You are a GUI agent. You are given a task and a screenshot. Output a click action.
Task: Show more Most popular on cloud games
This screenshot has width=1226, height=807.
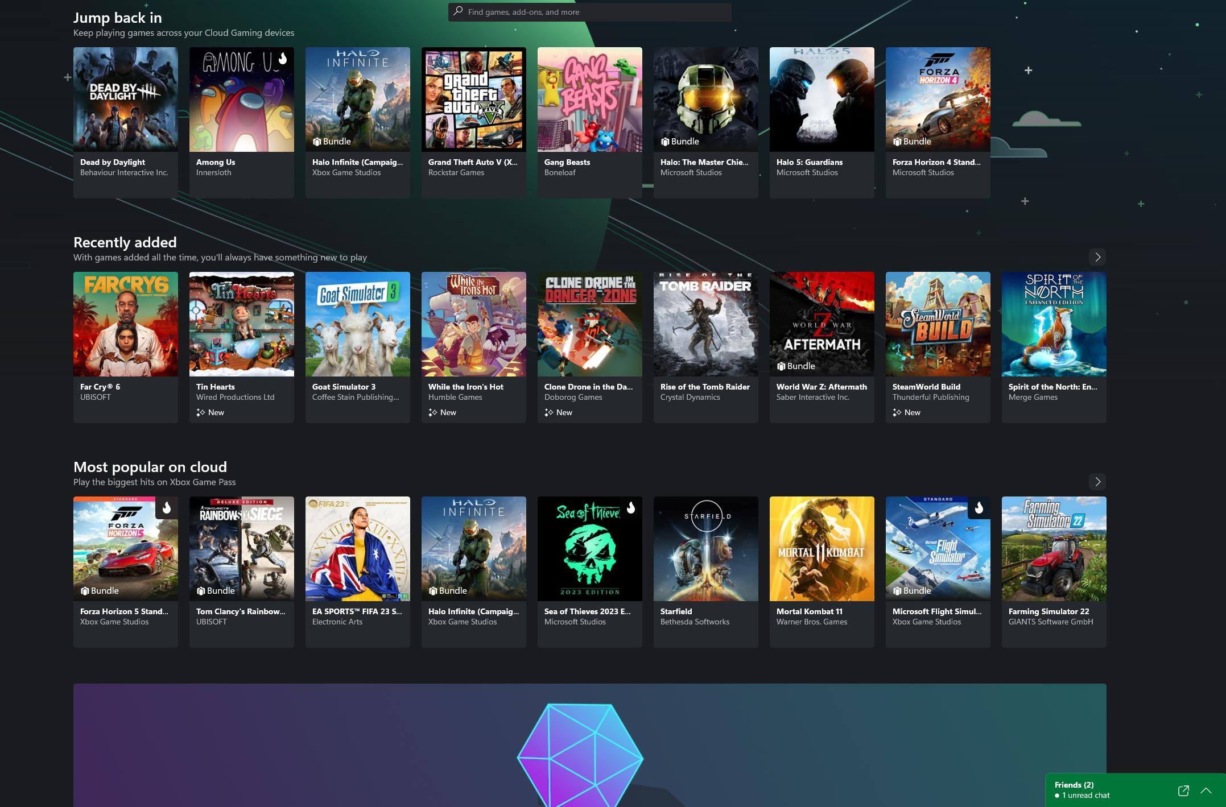tap(1097, 482)
